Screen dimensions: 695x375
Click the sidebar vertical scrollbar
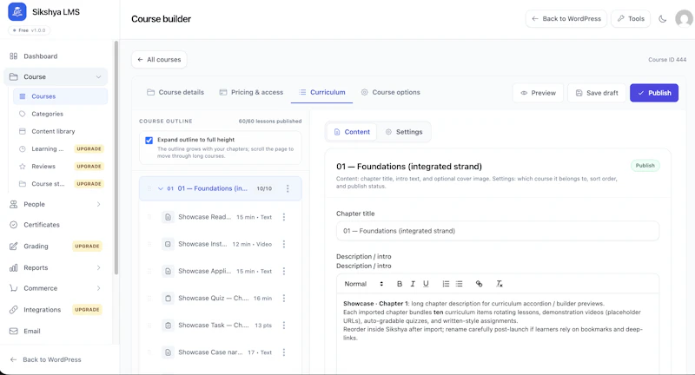coord(116,158)
